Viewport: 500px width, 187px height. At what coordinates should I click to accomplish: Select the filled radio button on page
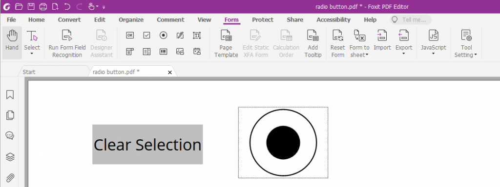pos(283,143)
